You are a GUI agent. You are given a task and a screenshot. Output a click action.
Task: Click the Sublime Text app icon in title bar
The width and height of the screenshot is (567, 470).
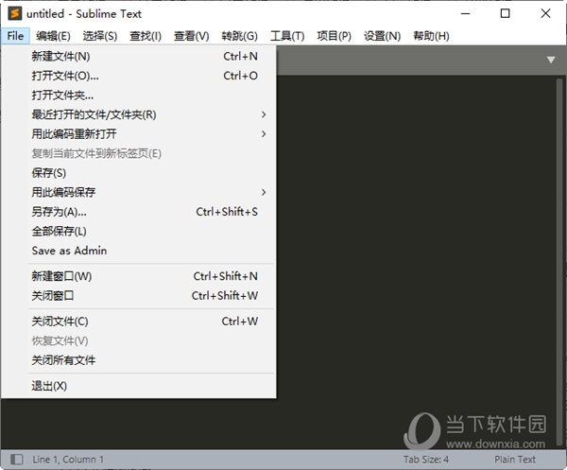pyautogui.click(x=15, y=13)
